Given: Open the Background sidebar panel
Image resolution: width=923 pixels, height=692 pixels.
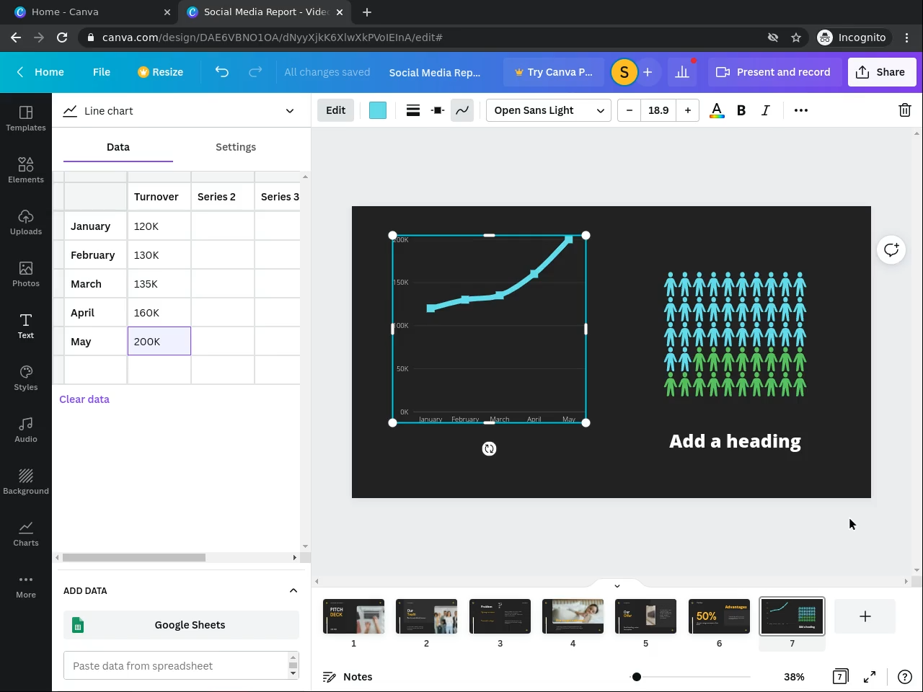Looking at the screenshot, I should pos(26,482).
